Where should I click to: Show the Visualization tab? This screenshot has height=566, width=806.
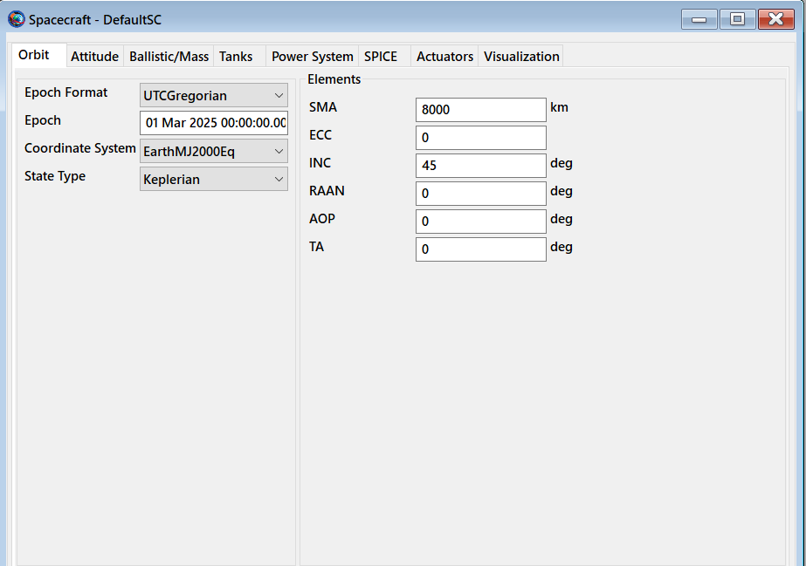pyautogui.click(x=521, y=57)
